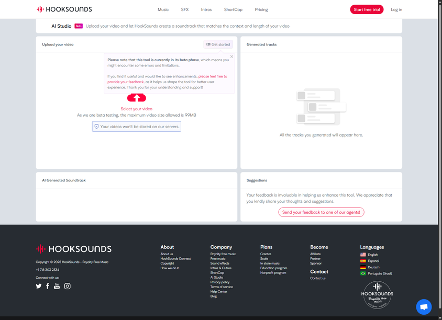Click the camera icon in Get started
Screen dimensions: 442x320
208,44
